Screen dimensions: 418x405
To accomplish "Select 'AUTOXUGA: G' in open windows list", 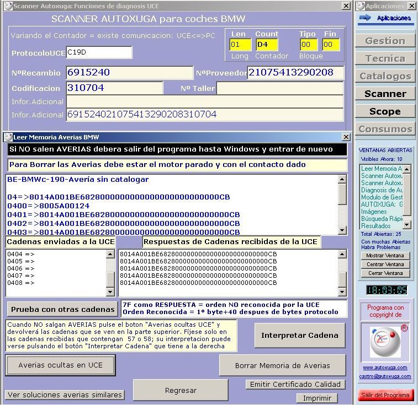I will point(382,204).
